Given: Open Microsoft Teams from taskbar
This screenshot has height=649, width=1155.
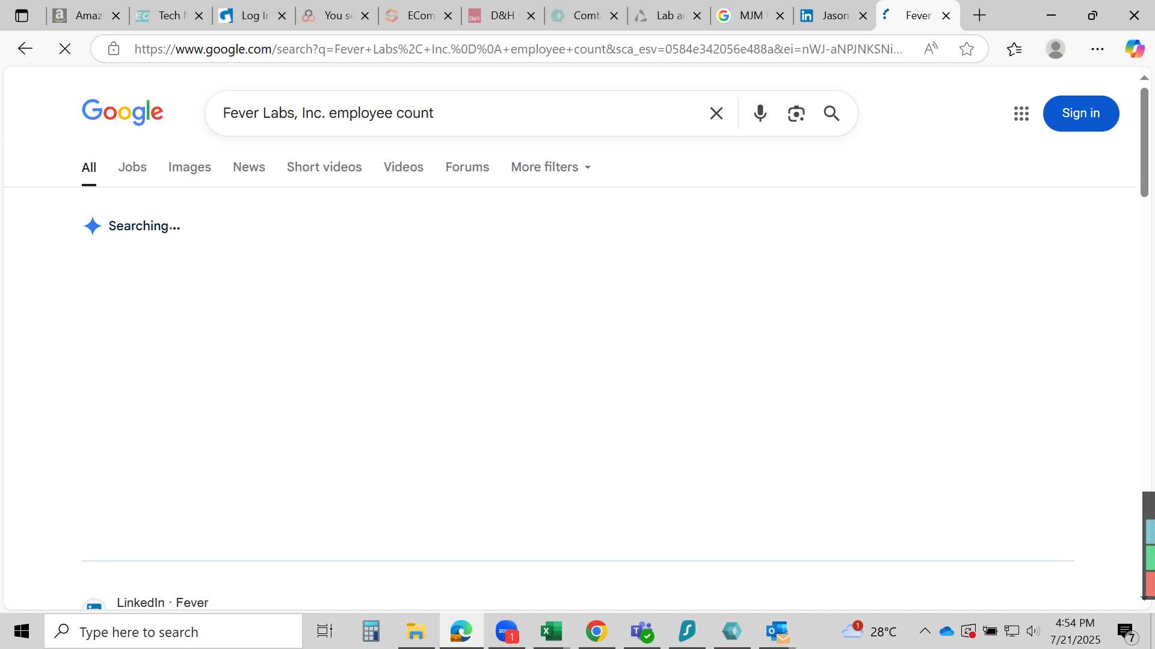Looking at the screenshot, I should pos(642,631).
